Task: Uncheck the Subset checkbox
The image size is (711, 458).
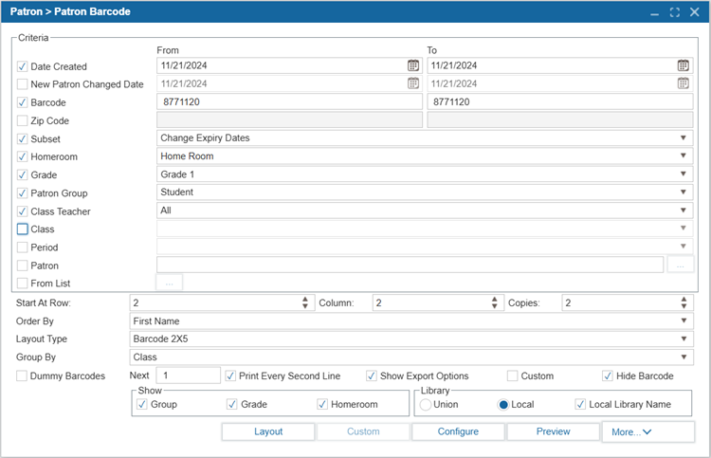Action: coord(22,138)
